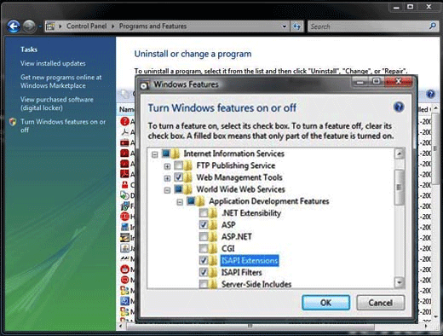
Task: Close the Windows Features dialog
Action: pyautogui.click(x=399, y=82)
